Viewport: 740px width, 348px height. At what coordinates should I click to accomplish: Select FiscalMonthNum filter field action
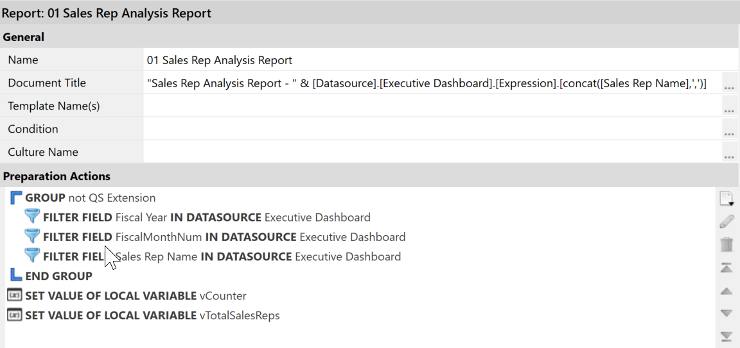tap(224, 237)
